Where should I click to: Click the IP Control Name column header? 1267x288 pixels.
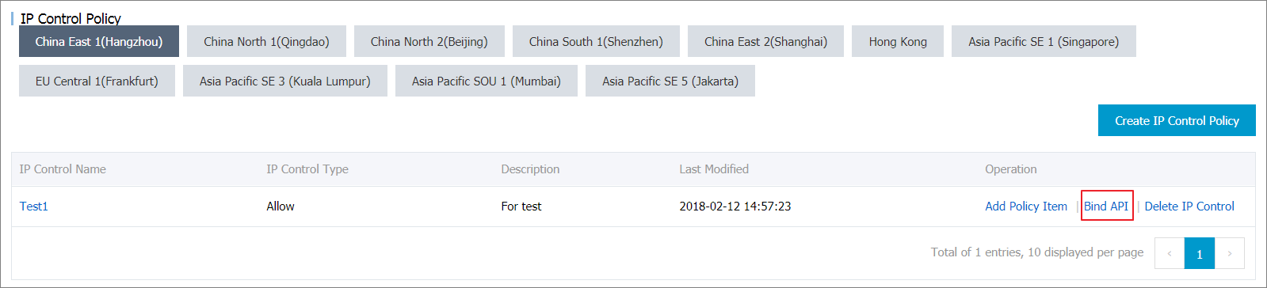pyautogui.click(x=63, y=169)
